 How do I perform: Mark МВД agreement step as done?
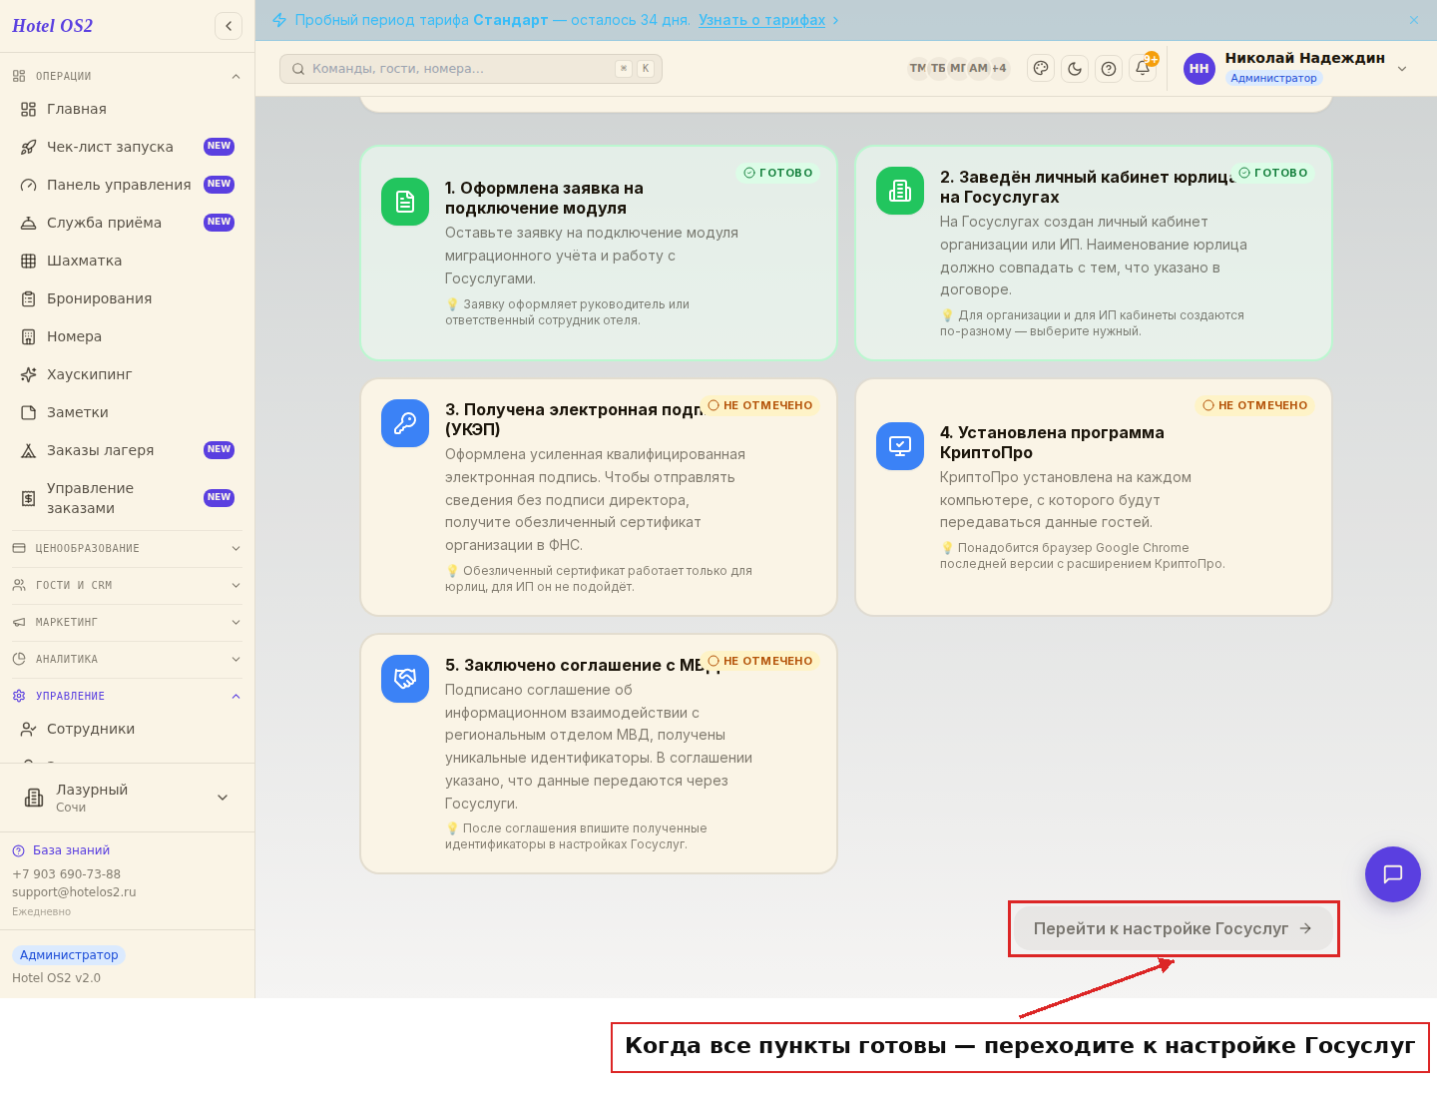tap(760, 661)
